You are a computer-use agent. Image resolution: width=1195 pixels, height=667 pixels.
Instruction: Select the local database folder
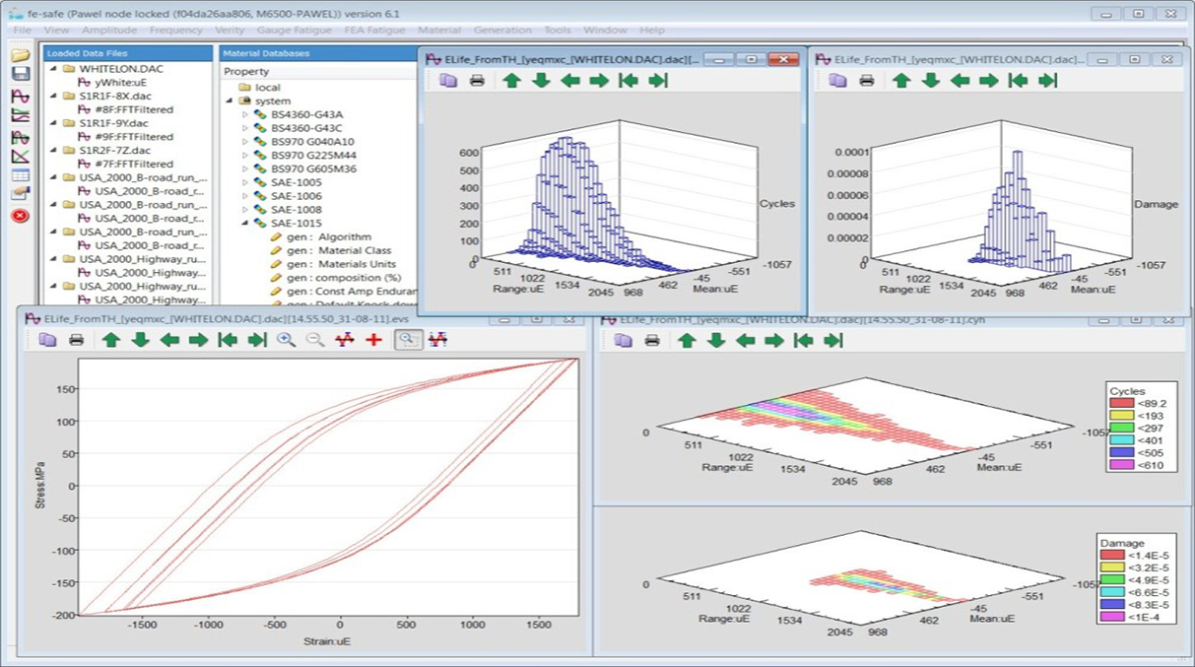coord(267,88)
